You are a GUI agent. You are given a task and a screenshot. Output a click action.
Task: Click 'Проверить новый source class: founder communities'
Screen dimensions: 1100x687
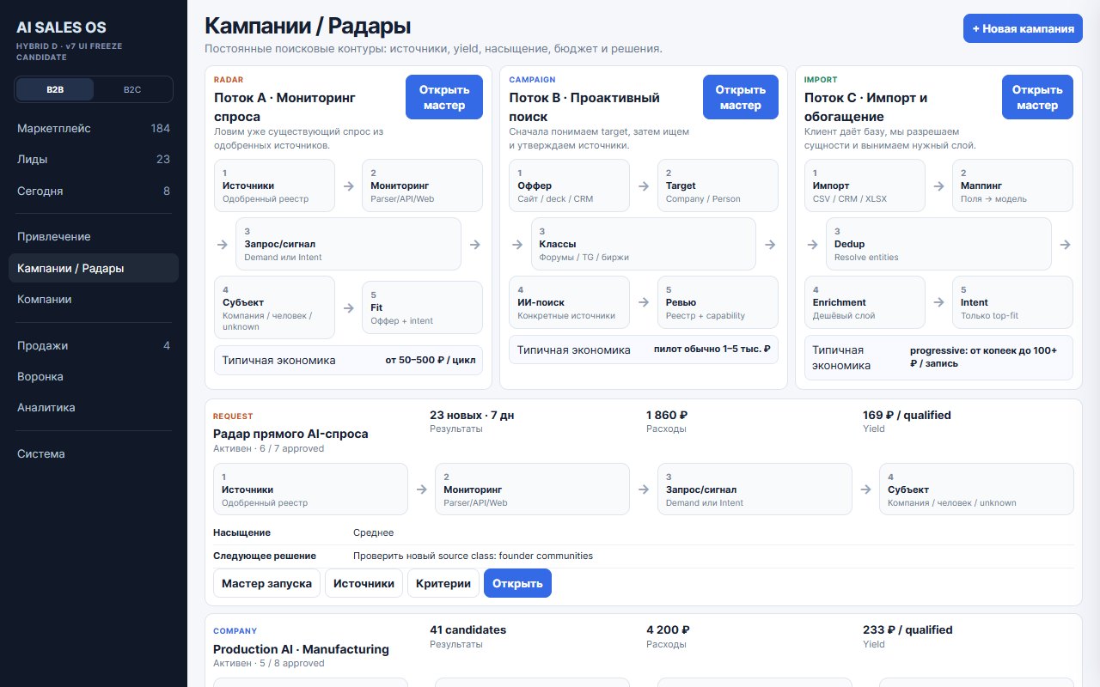473,556
